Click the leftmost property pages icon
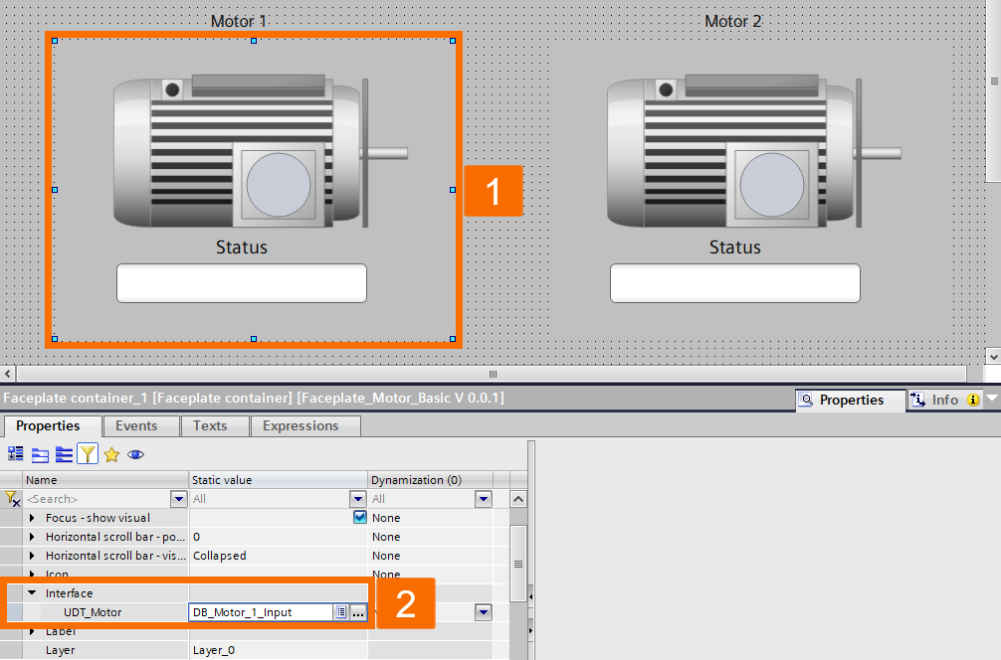This screenshot has height=660, width=1001. 14,453
